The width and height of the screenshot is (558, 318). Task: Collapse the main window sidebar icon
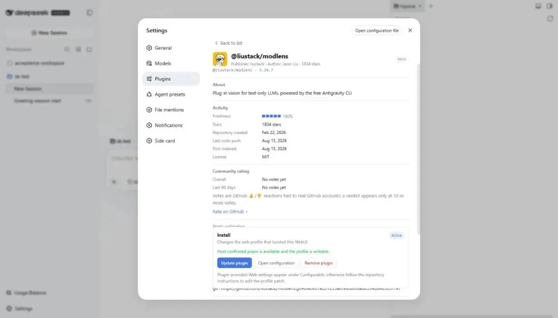(x=89, y=13)
